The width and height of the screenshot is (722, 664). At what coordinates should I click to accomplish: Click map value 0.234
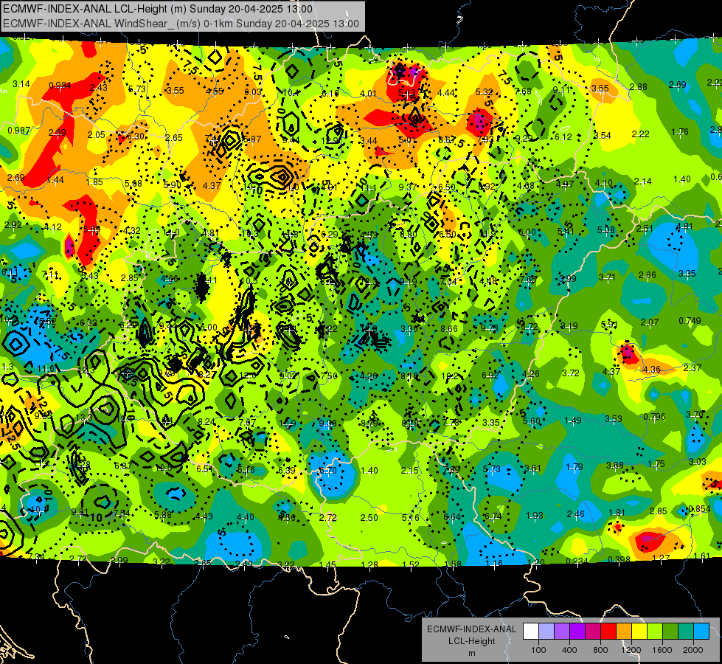click(577, 561)
